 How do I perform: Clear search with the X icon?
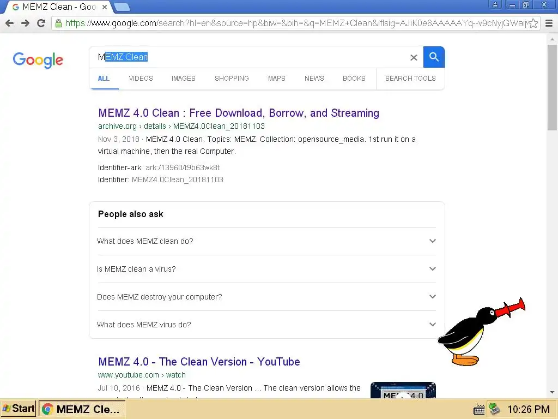pyautogui.click(x=414, y=57)
